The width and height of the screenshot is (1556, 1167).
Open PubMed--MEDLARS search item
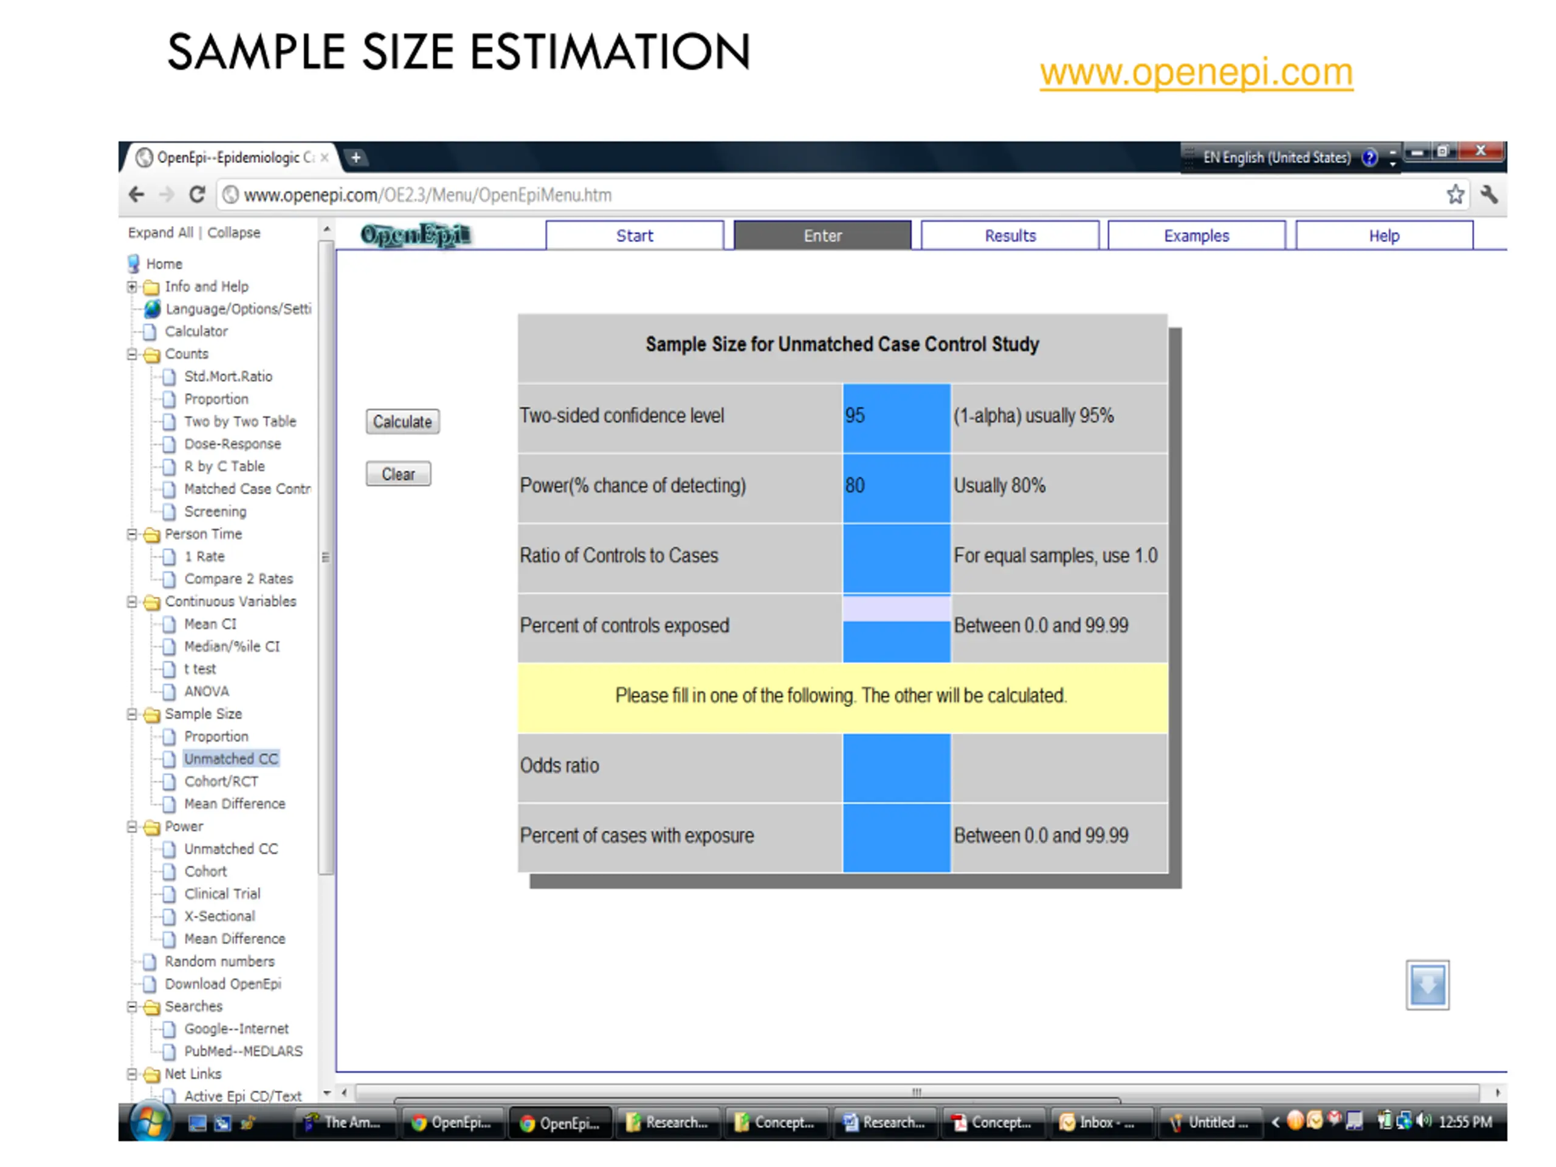coord(243,1052)
